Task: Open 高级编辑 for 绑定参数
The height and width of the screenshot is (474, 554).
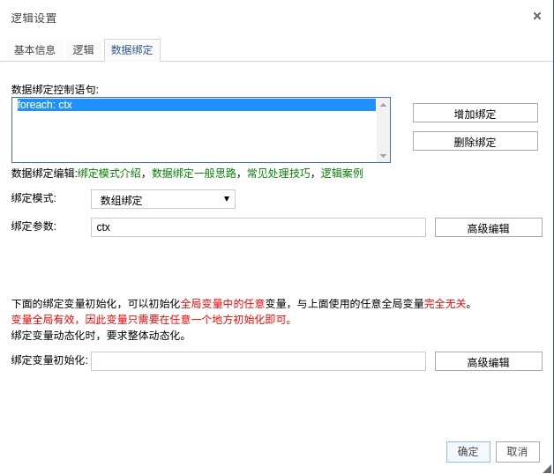Action: 488,228
